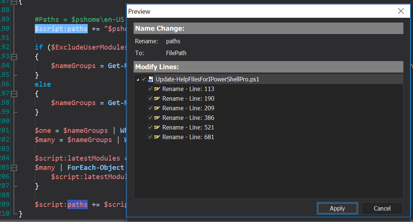Uncheck the Rename - Line: 681 checkbox
Image resolution: width=413 pixels, height=222 pixels.
150,137
